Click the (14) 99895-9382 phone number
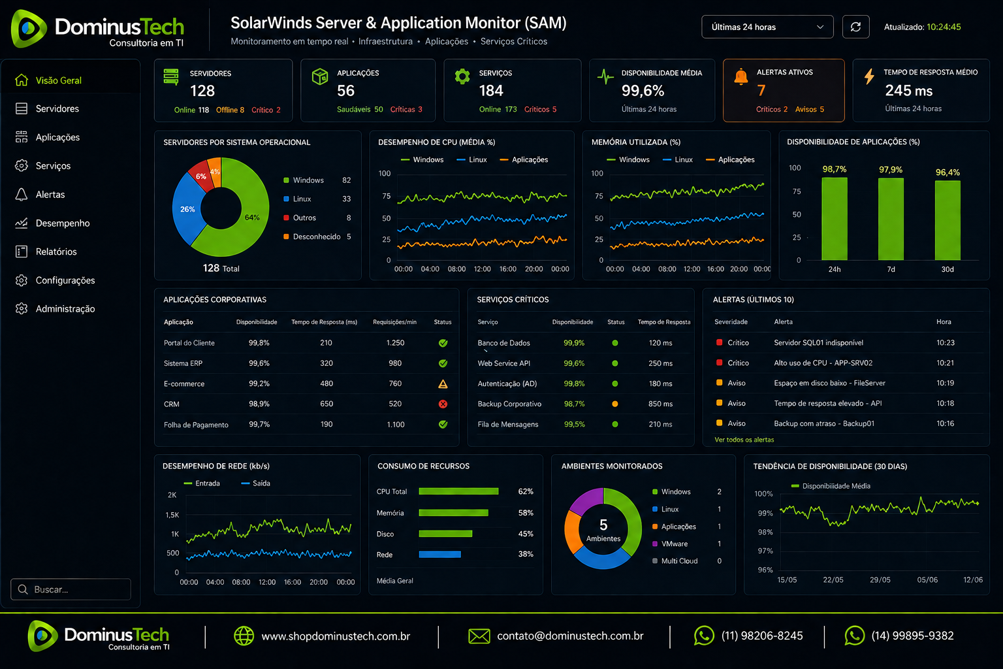This screenshot has height=669, width=1003. (913, 636)
